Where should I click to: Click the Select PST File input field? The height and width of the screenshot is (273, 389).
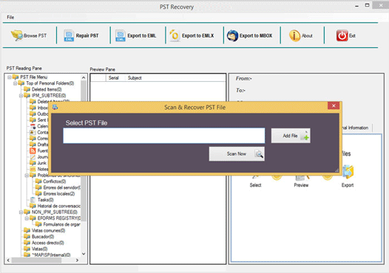tap(163, 135)
